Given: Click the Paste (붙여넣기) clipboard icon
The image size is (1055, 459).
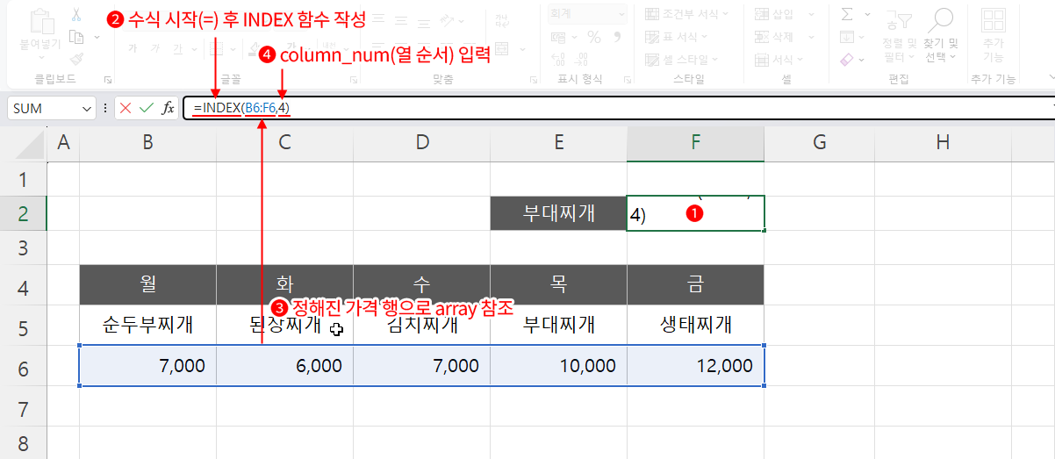Looking at the screenshot, I should pos(43,20).
